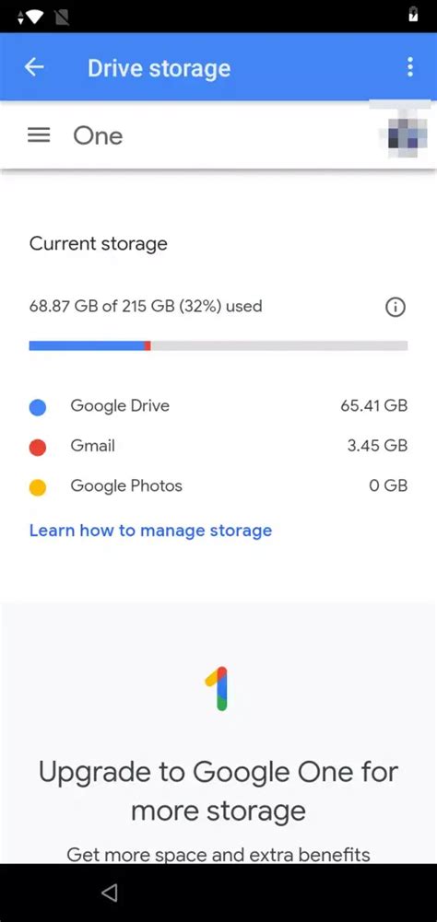The image size is (437, 922).
Task: Select the Google Drive storage row
Action: [218, 406]
